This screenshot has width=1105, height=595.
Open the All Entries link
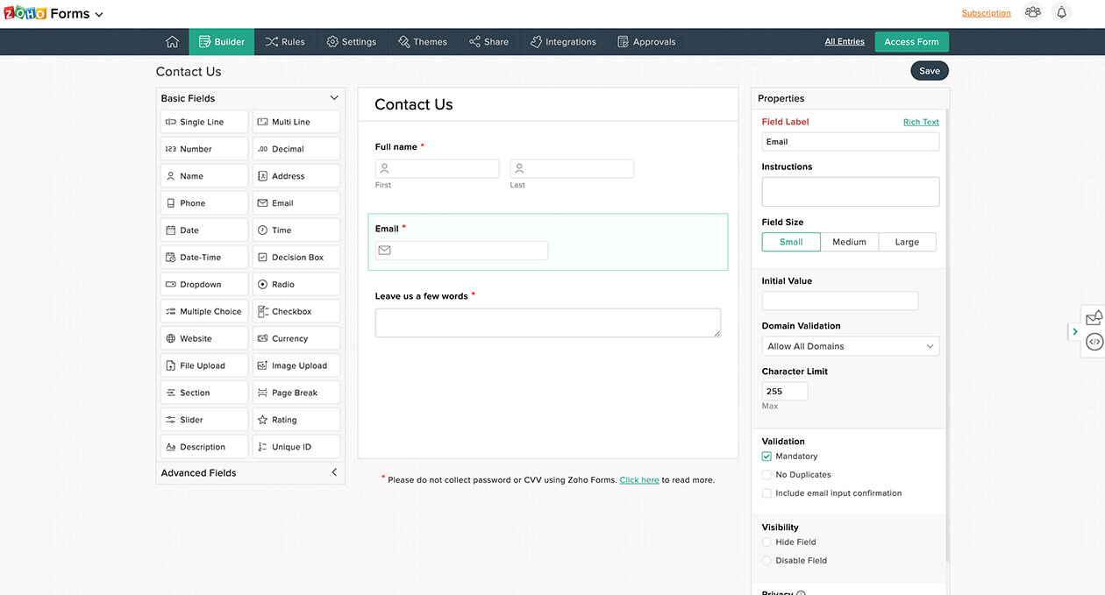click(845, 42)
